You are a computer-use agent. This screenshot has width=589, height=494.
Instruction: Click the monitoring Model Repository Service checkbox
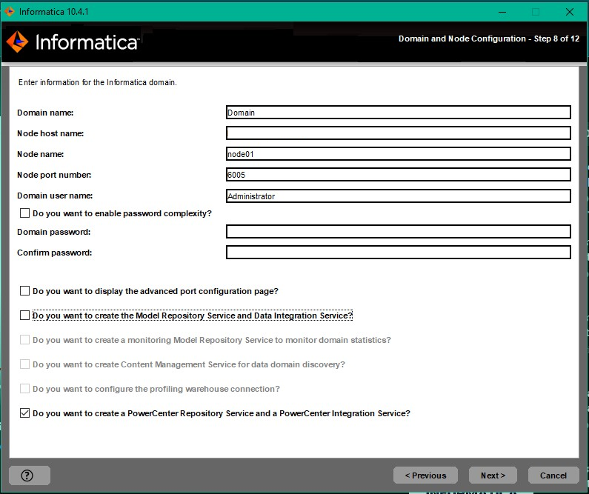click(24, 340)
